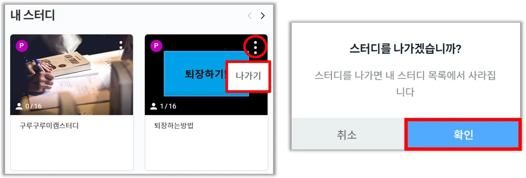This screenshot has height=178, width=526.
Task: Select 나가기 from the study menu
Action: (x=248, y=76)
